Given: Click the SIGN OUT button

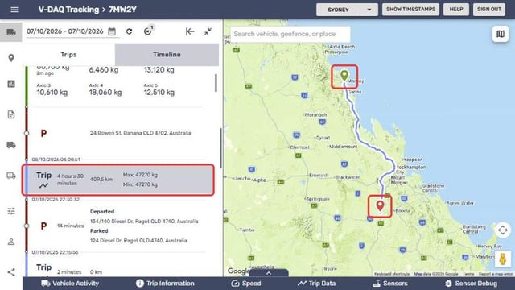Looking at the screenshot, I should [x=489, y=10].
